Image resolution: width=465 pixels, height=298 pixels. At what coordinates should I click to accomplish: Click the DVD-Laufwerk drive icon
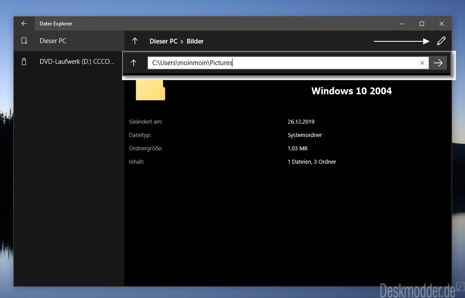24,62
